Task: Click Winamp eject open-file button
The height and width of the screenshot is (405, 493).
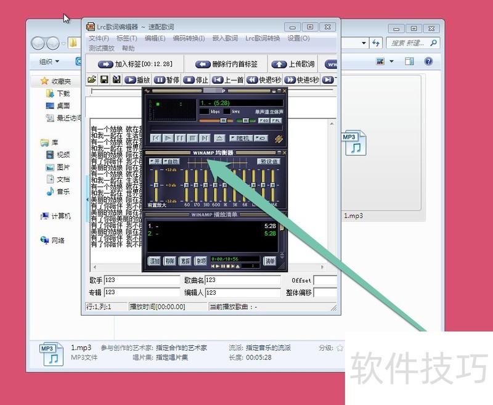Action: 219,138
